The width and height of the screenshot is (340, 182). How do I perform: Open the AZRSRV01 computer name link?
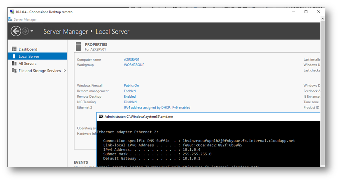tap(131, 59)
